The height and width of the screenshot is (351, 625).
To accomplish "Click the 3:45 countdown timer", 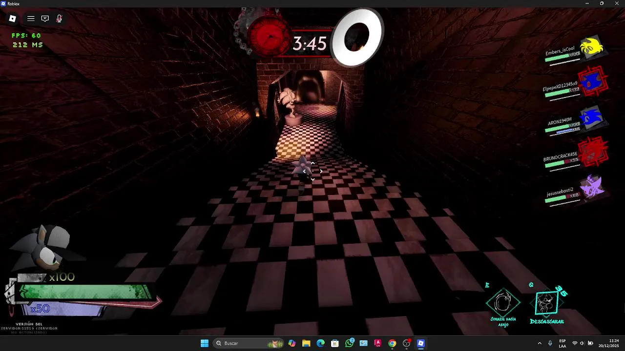I will coord(309,44).
